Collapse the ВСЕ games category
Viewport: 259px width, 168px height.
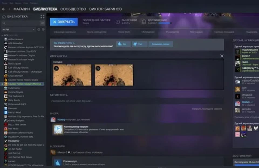(x=2, y=35)
